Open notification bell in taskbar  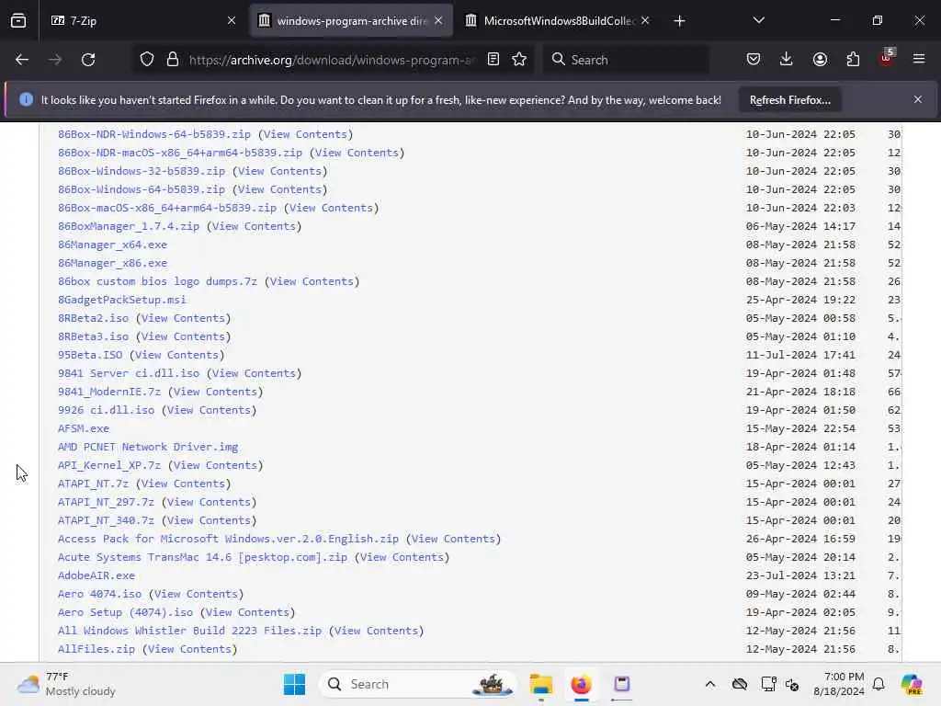tap(879, 684)
